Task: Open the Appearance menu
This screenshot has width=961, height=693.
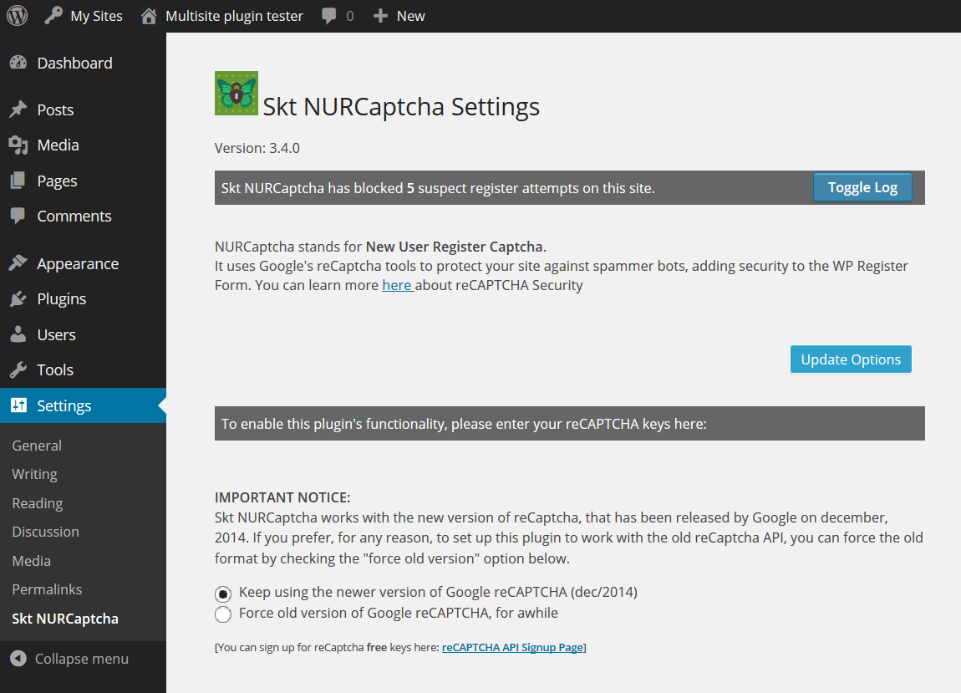Action: pos(78,263)
